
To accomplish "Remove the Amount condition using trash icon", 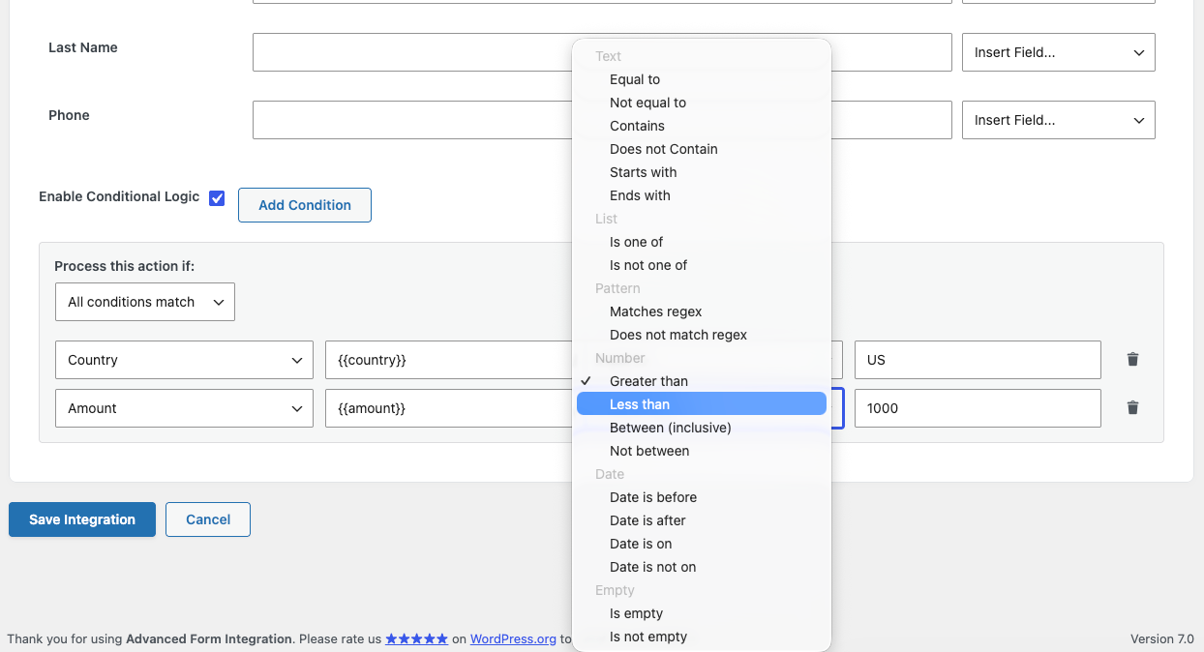I will (x=1132, y=407).
